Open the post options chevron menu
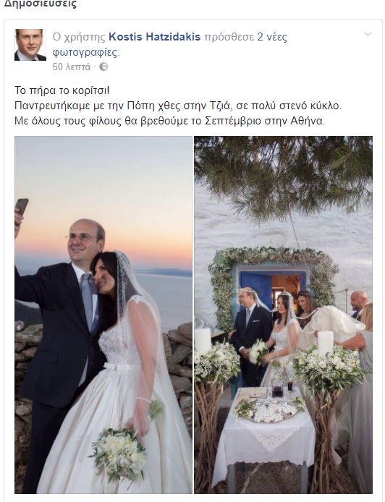 pyautogui.click(x=368, y=34)
